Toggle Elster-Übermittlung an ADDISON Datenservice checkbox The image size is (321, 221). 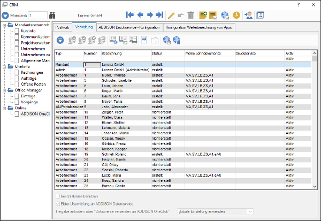click(x=58, y=204)
